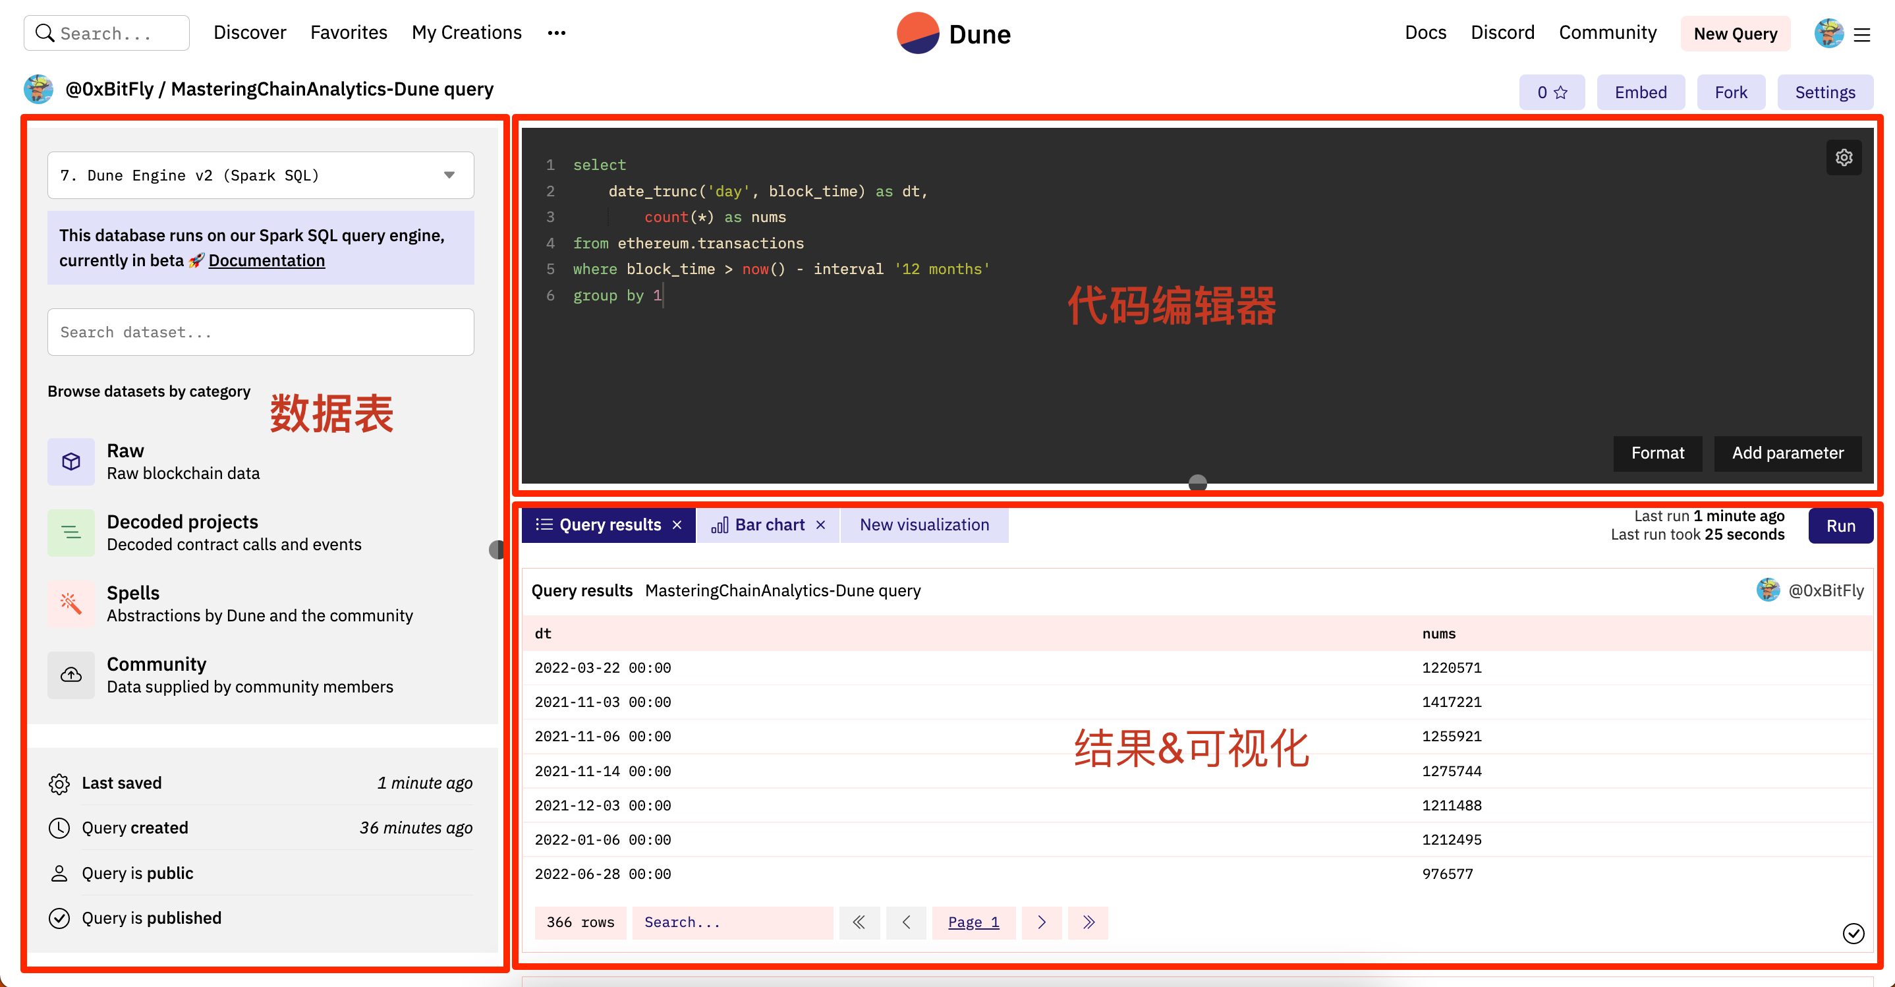Viewport: 1895px width, 987px height.
Task: Open the Discord link
Action: click(x=1503, y=32)
